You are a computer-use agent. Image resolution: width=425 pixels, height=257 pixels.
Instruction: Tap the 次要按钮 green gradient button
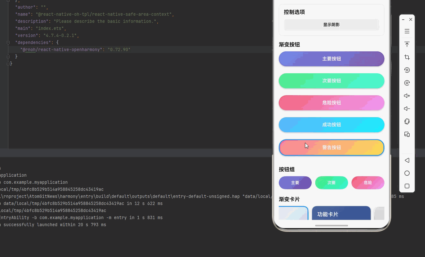point(332,81)
